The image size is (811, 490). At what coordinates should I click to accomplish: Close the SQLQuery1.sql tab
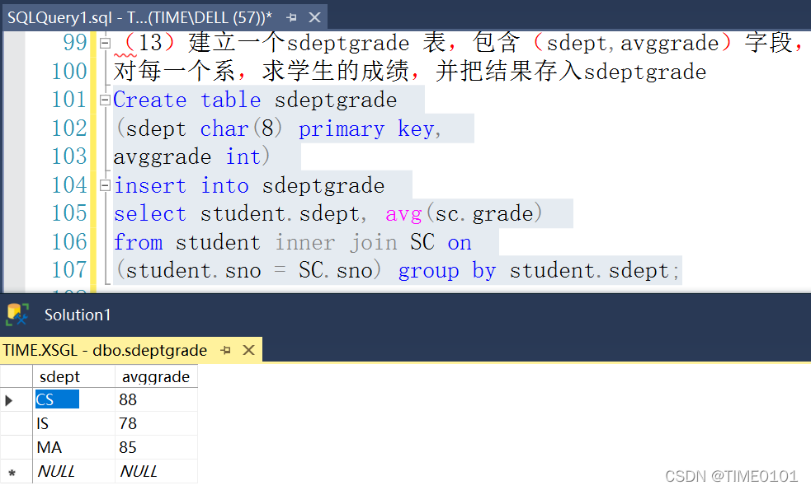tap(314, 17)
